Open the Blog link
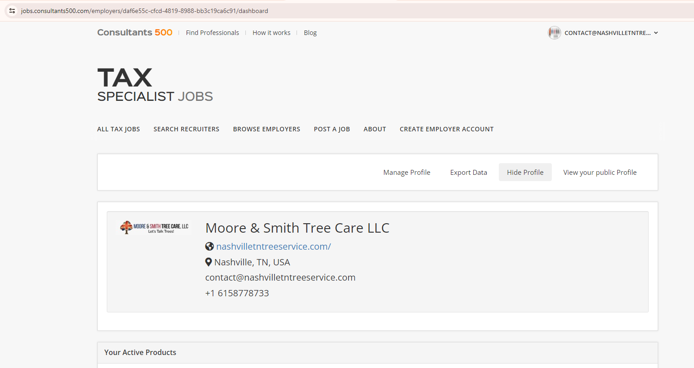 [x=310, y=33]
